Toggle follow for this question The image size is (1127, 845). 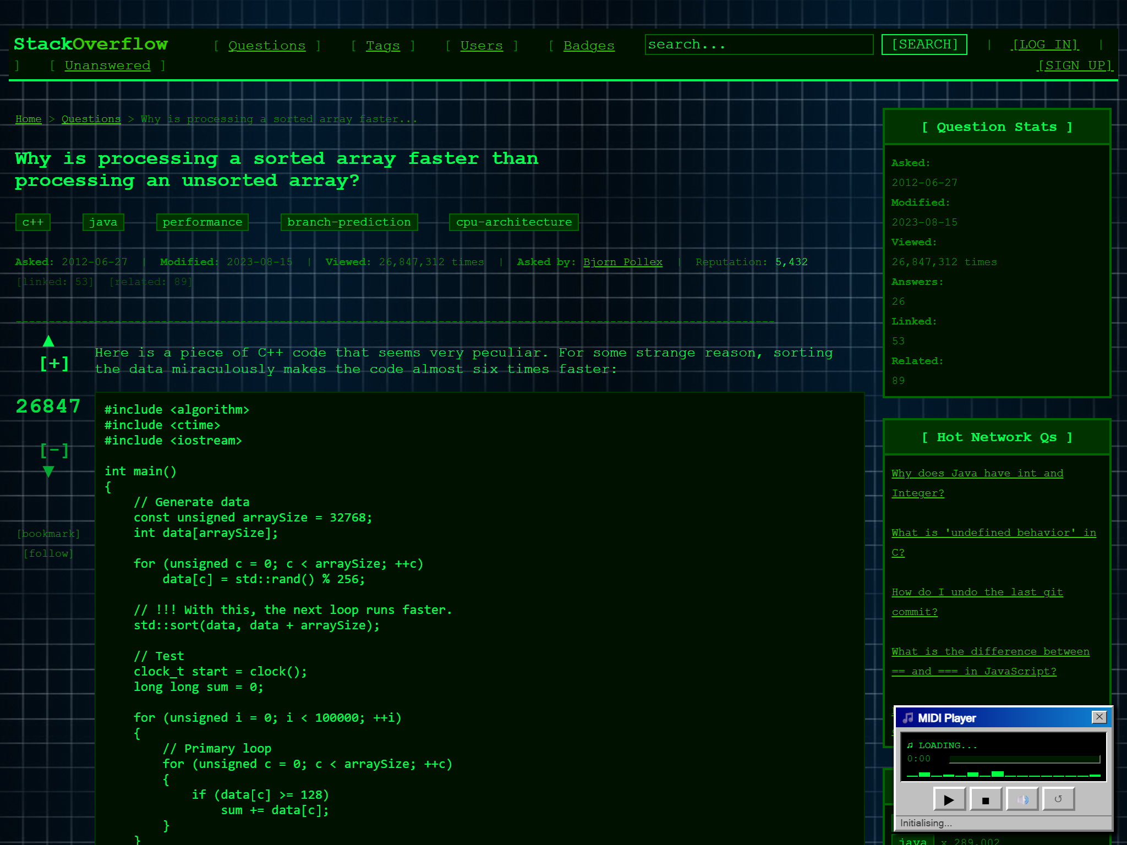[x=48, y=553]
